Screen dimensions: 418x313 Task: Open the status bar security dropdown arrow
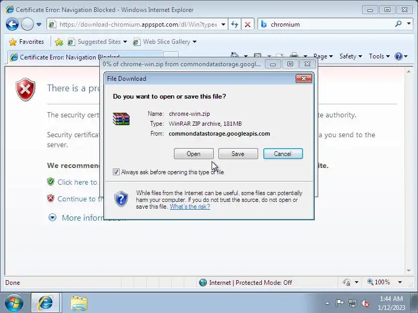tap(356, 282)
